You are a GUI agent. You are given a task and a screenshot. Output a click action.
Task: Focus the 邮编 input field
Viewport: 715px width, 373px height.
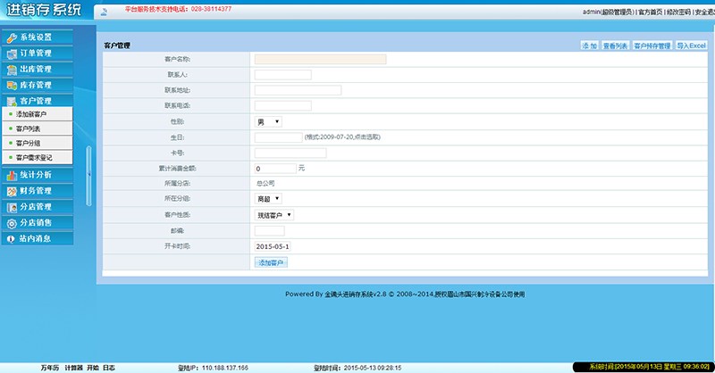(270, 231)
